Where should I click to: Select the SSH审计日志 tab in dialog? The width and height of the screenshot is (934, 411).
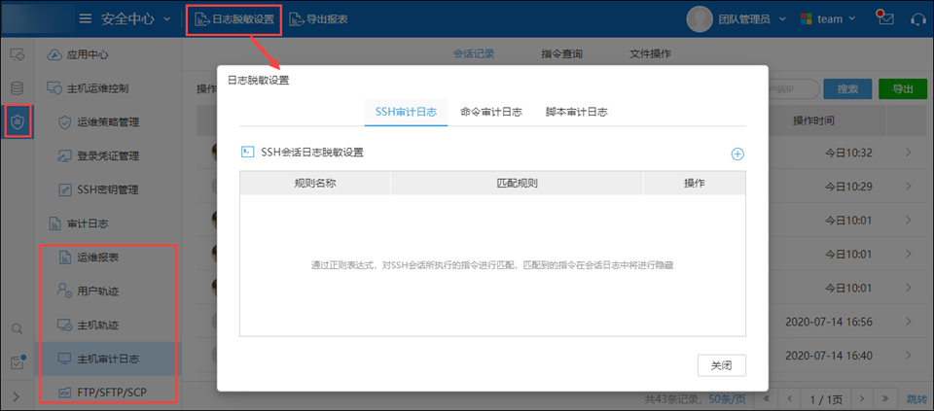pos(407,112)
